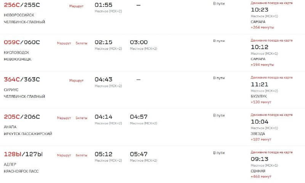305x183 pixels.
Task: Click the +264 минуты delay text
Action: 262,27
